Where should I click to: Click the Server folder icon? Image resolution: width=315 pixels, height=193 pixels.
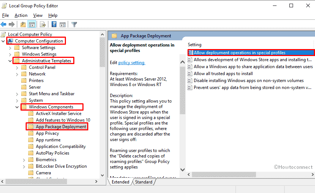24,87
